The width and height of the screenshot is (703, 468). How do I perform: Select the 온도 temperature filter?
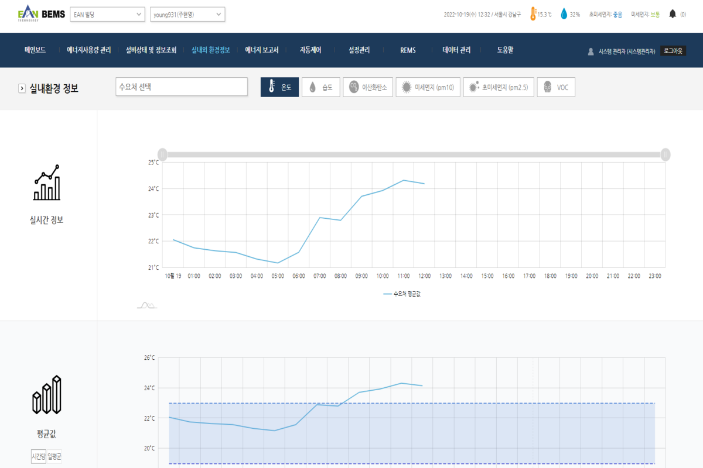279,88
